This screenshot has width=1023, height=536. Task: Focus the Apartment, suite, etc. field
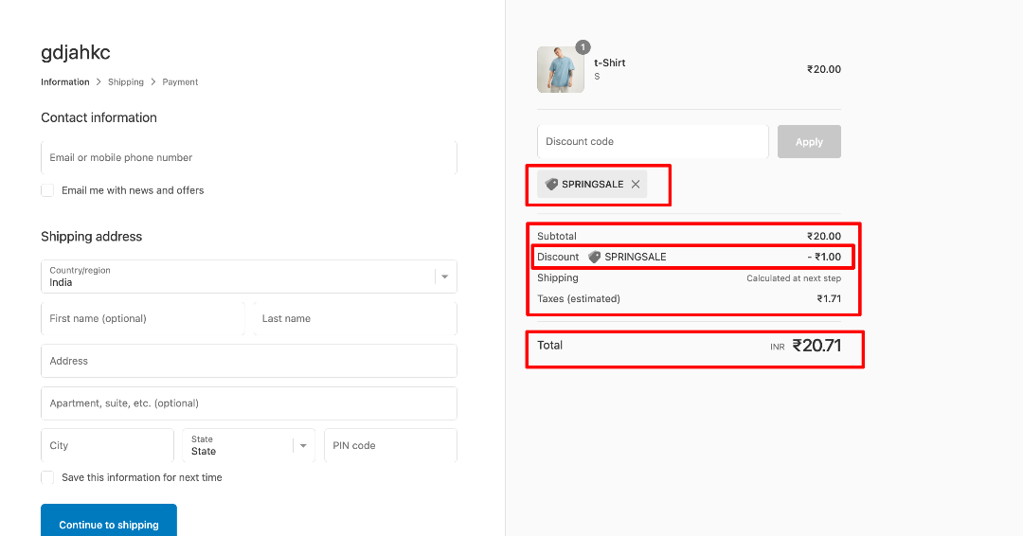pyautogui.click(x=248, y=403)
